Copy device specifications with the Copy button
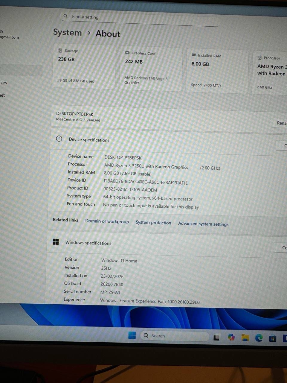The height and width of the screenshot is (383, 287). pos(282,146)
